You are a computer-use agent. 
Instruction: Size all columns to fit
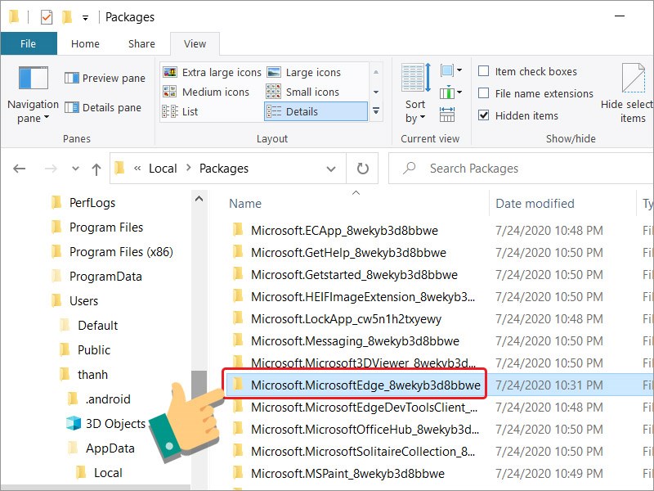click(x=447, y=115)
